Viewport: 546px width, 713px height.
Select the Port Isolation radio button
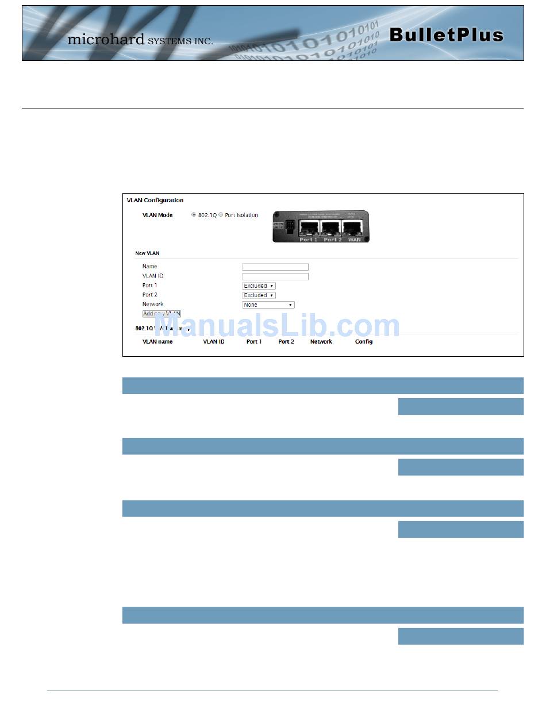pos(221,215)
